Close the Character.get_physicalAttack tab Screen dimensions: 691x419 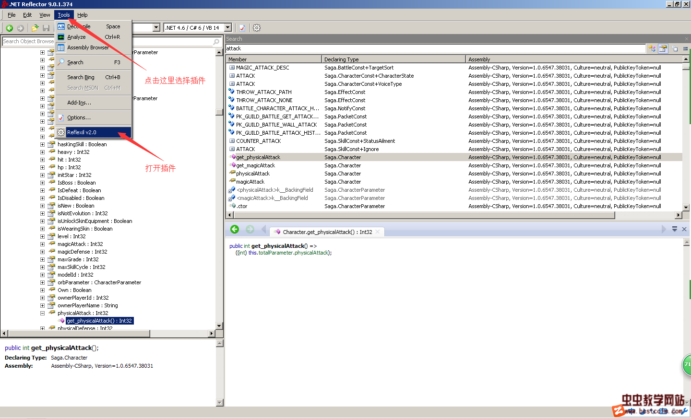click(x=378, y=232)
